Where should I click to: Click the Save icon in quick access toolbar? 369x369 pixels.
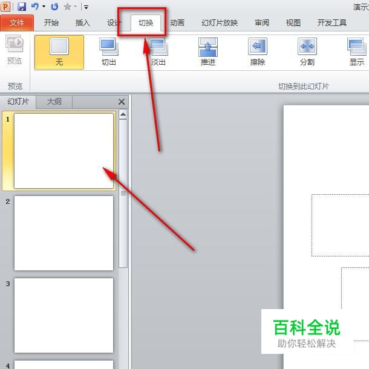22,7
